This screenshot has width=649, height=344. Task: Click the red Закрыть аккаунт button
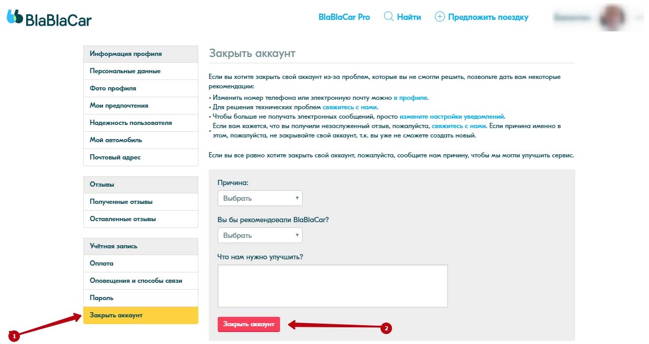(x=249, y=324)
